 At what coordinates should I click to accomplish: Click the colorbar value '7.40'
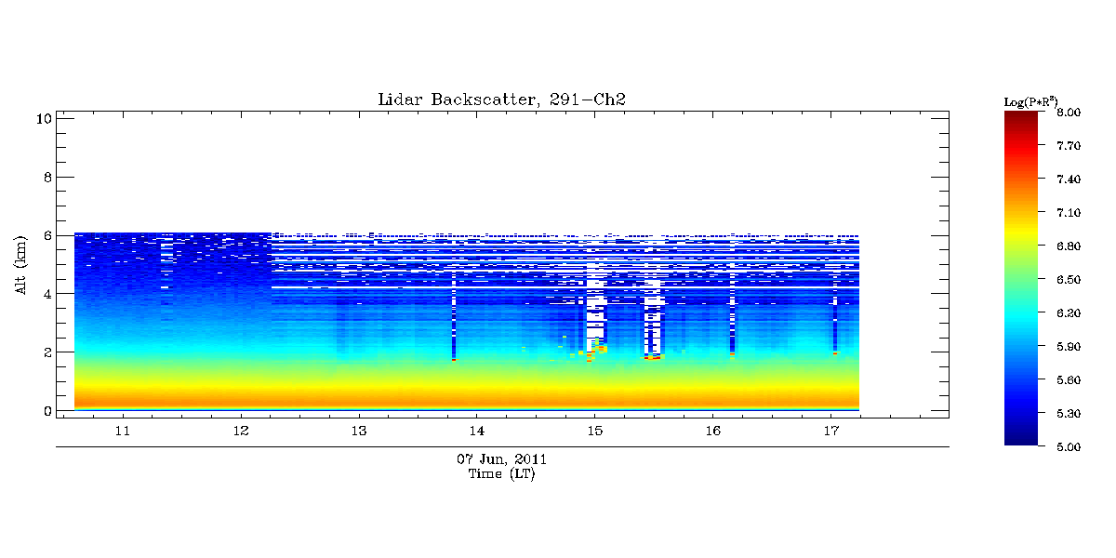pos(1069,179)
